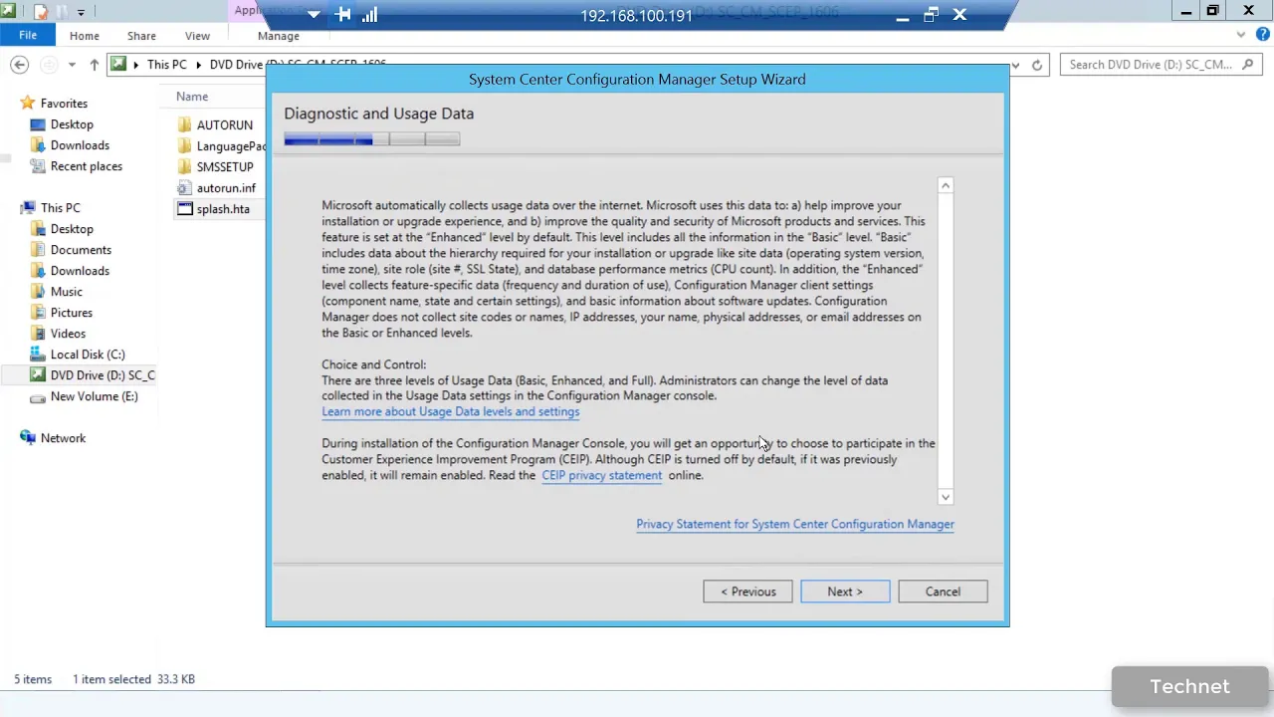Click the wizard progress bar
Viewport: 1274px width, 717px height.
coord(372,139)
